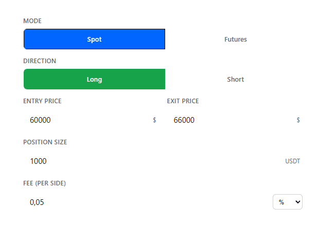Click the POSITION SIZE label
Viewport: 318px width, 227px height.
(45, 142)
